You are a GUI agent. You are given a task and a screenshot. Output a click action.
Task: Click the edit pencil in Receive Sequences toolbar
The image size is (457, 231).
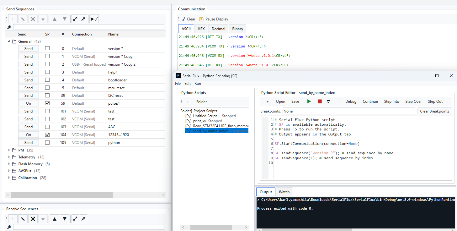click(x=23, y=219)
